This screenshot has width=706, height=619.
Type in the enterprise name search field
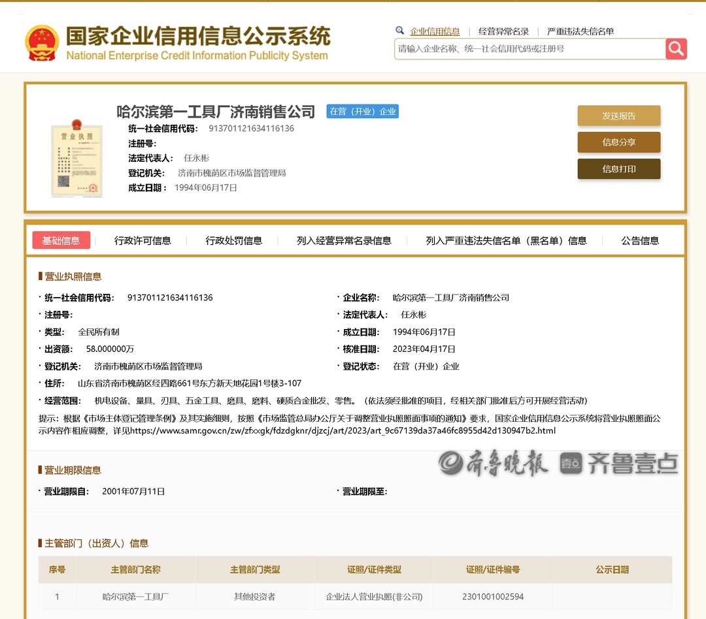pyautogui.click(x=529, y=49)
